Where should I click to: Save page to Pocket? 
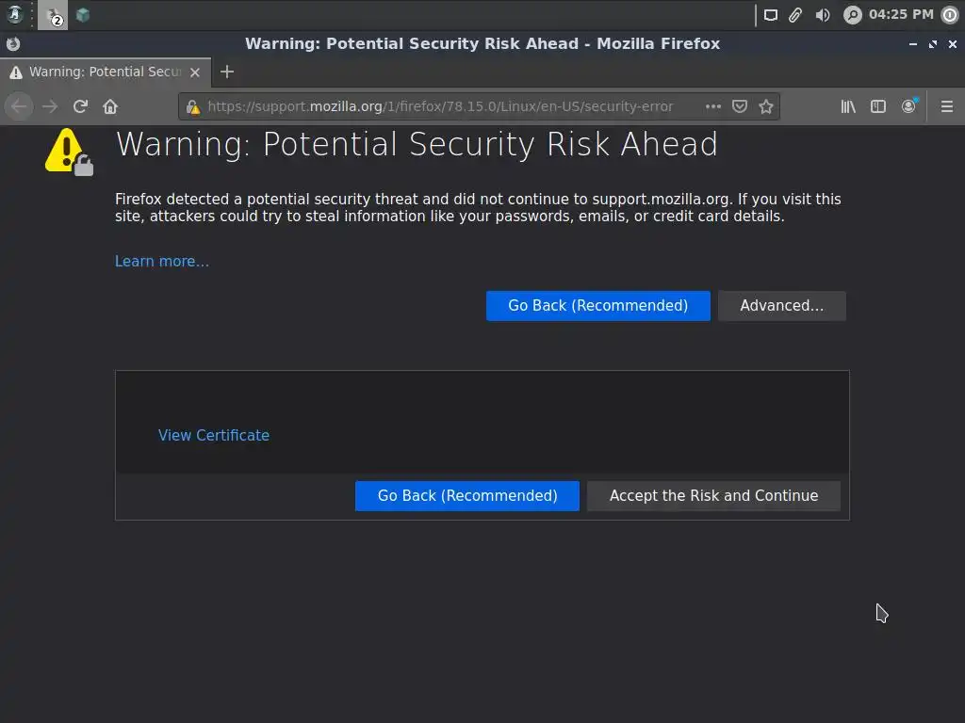(740, 106)
